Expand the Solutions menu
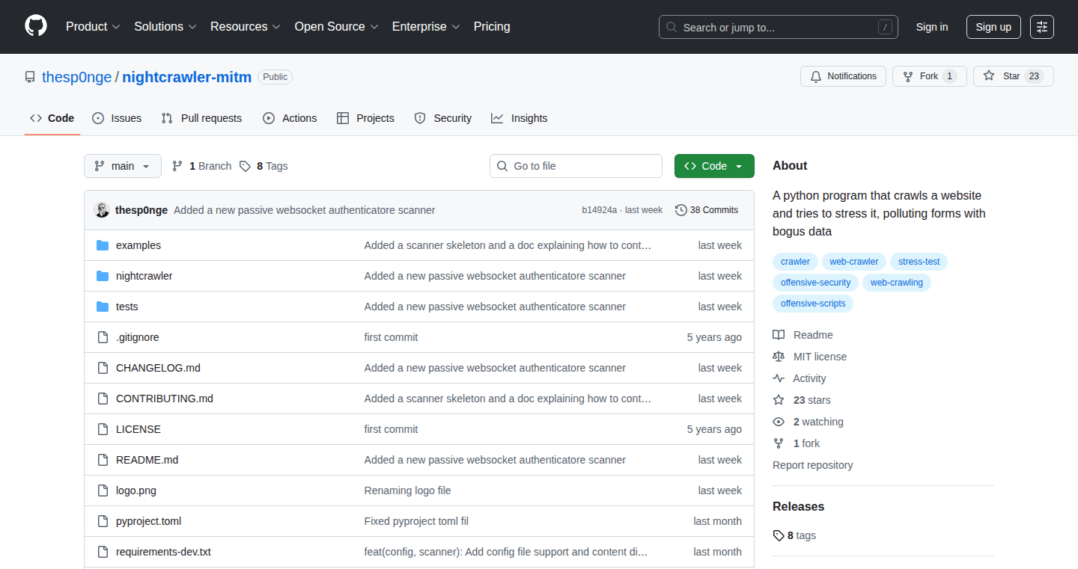 click(x=165, y=27)
